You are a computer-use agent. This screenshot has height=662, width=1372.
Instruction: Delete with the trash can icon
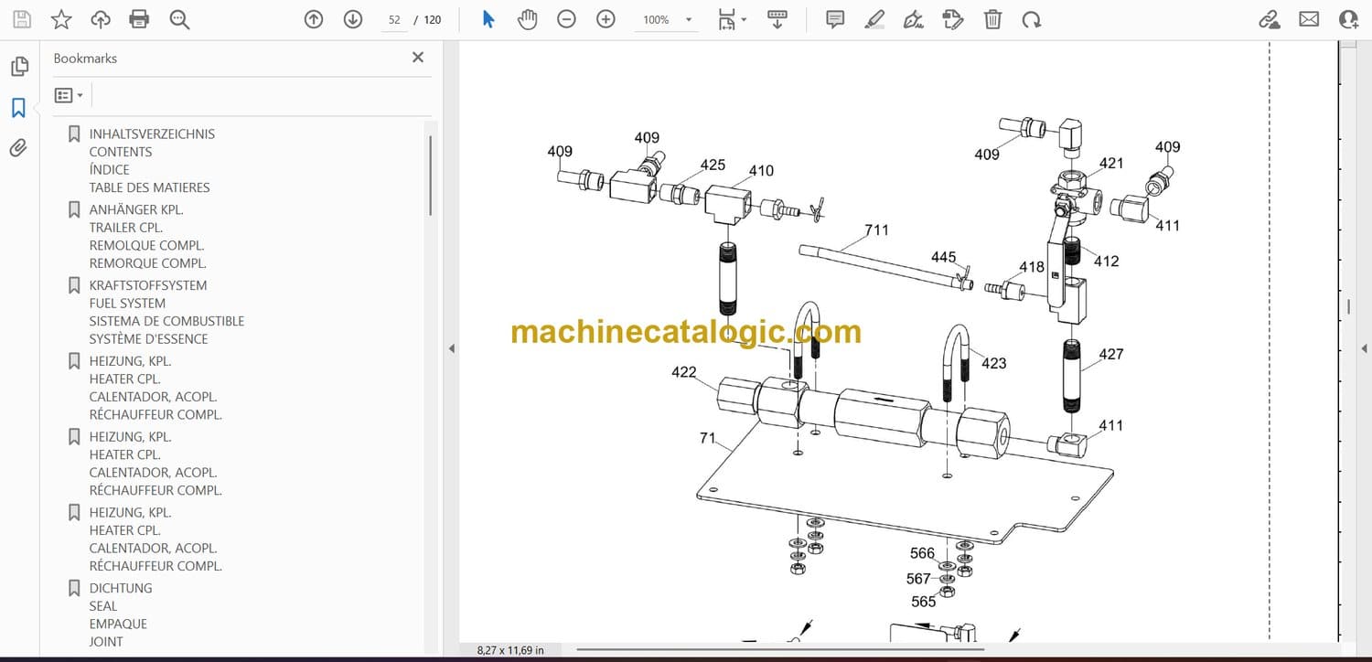pyautogui.click(x=992, y=19)
